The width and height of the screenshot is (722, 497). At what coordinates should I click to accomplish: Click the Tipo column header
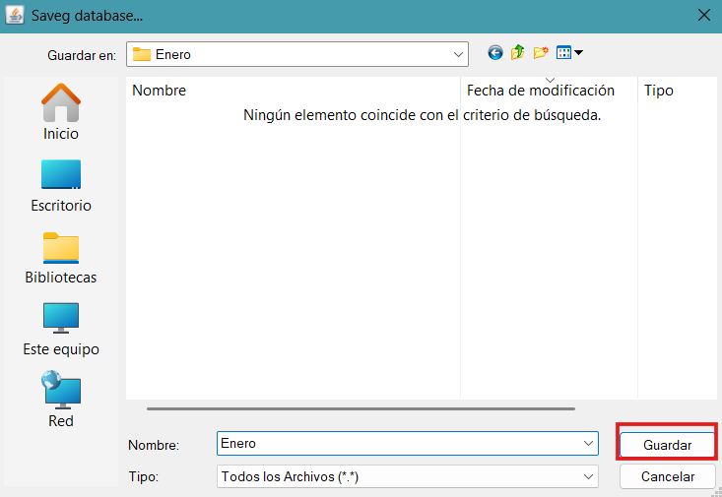tap(659, 91)
